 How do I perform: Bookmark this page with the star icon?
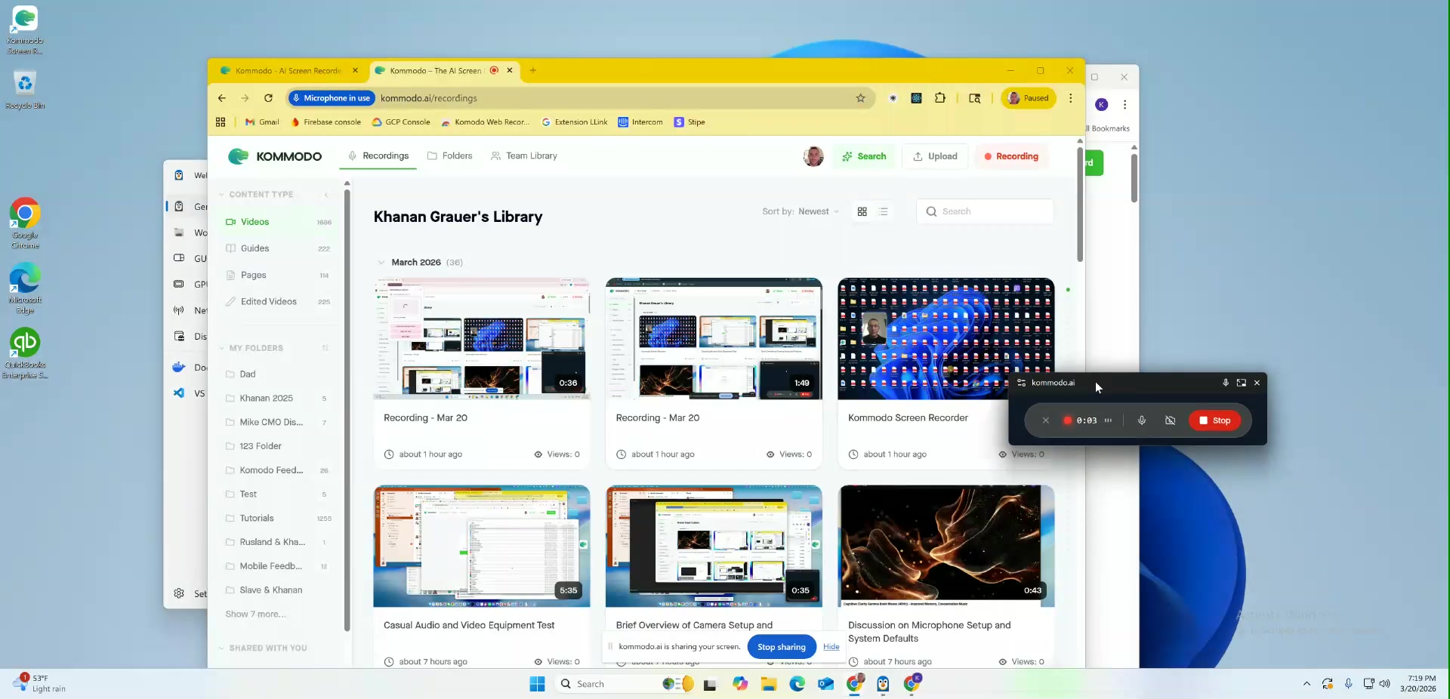[x=860, y=98]
